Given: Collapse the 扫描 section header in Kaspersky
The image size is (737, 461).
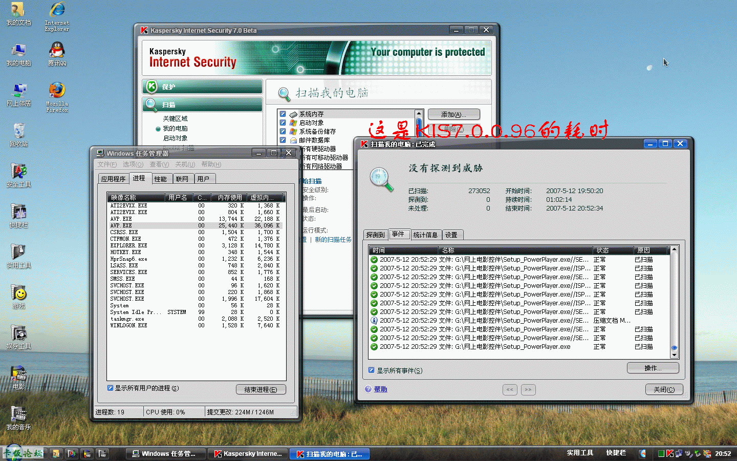Looking at the screenshot, I should pos(203,104).
